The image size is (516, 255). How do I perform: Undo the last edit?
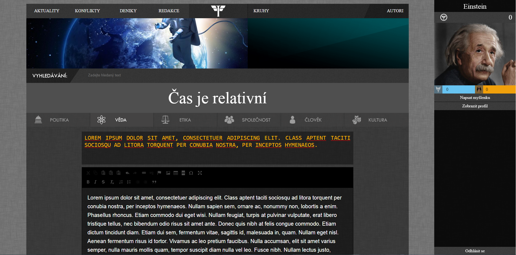[127, 173]
